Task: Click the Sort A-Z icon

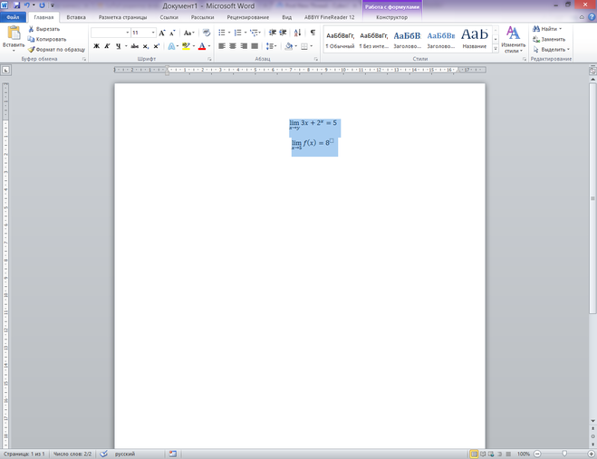Action: pos(297,33)
